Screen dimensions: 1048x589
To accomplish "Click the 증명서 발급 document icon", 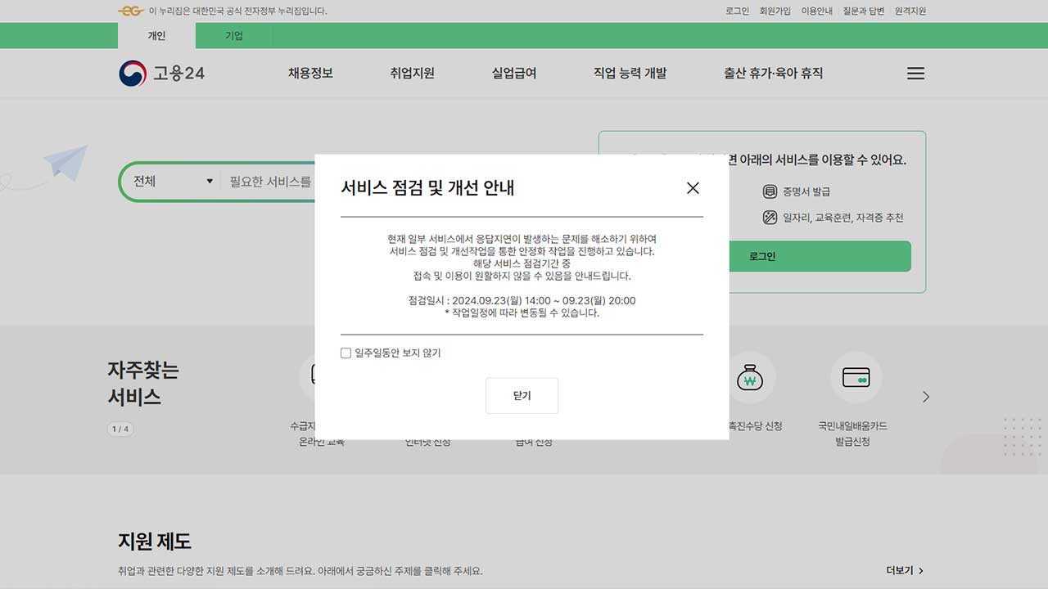I will click(770, 190).
